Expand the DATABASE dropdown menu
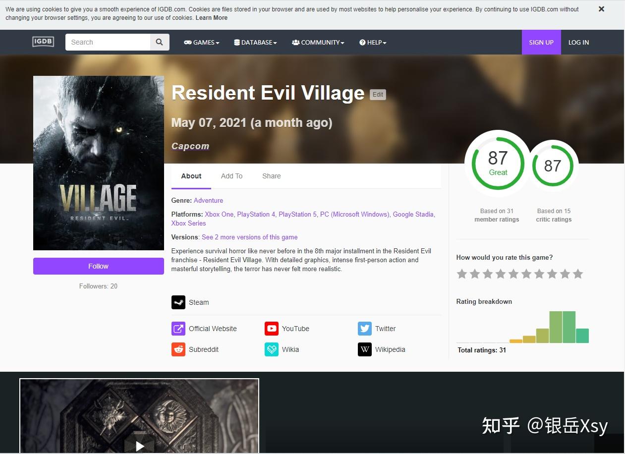This screenshot has height=454, width=625. (x=256, y=43)
